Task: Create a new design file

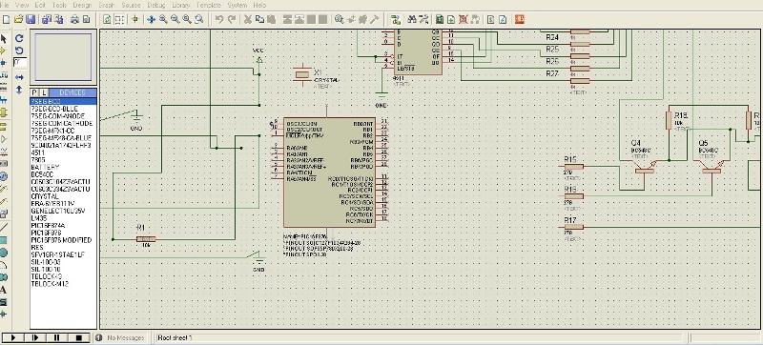Action: click(7, 19)
